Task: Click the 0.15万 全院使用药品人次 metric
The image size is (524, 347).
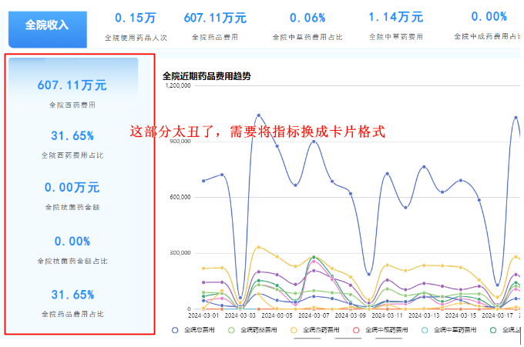Action: (x=136, y=26)
